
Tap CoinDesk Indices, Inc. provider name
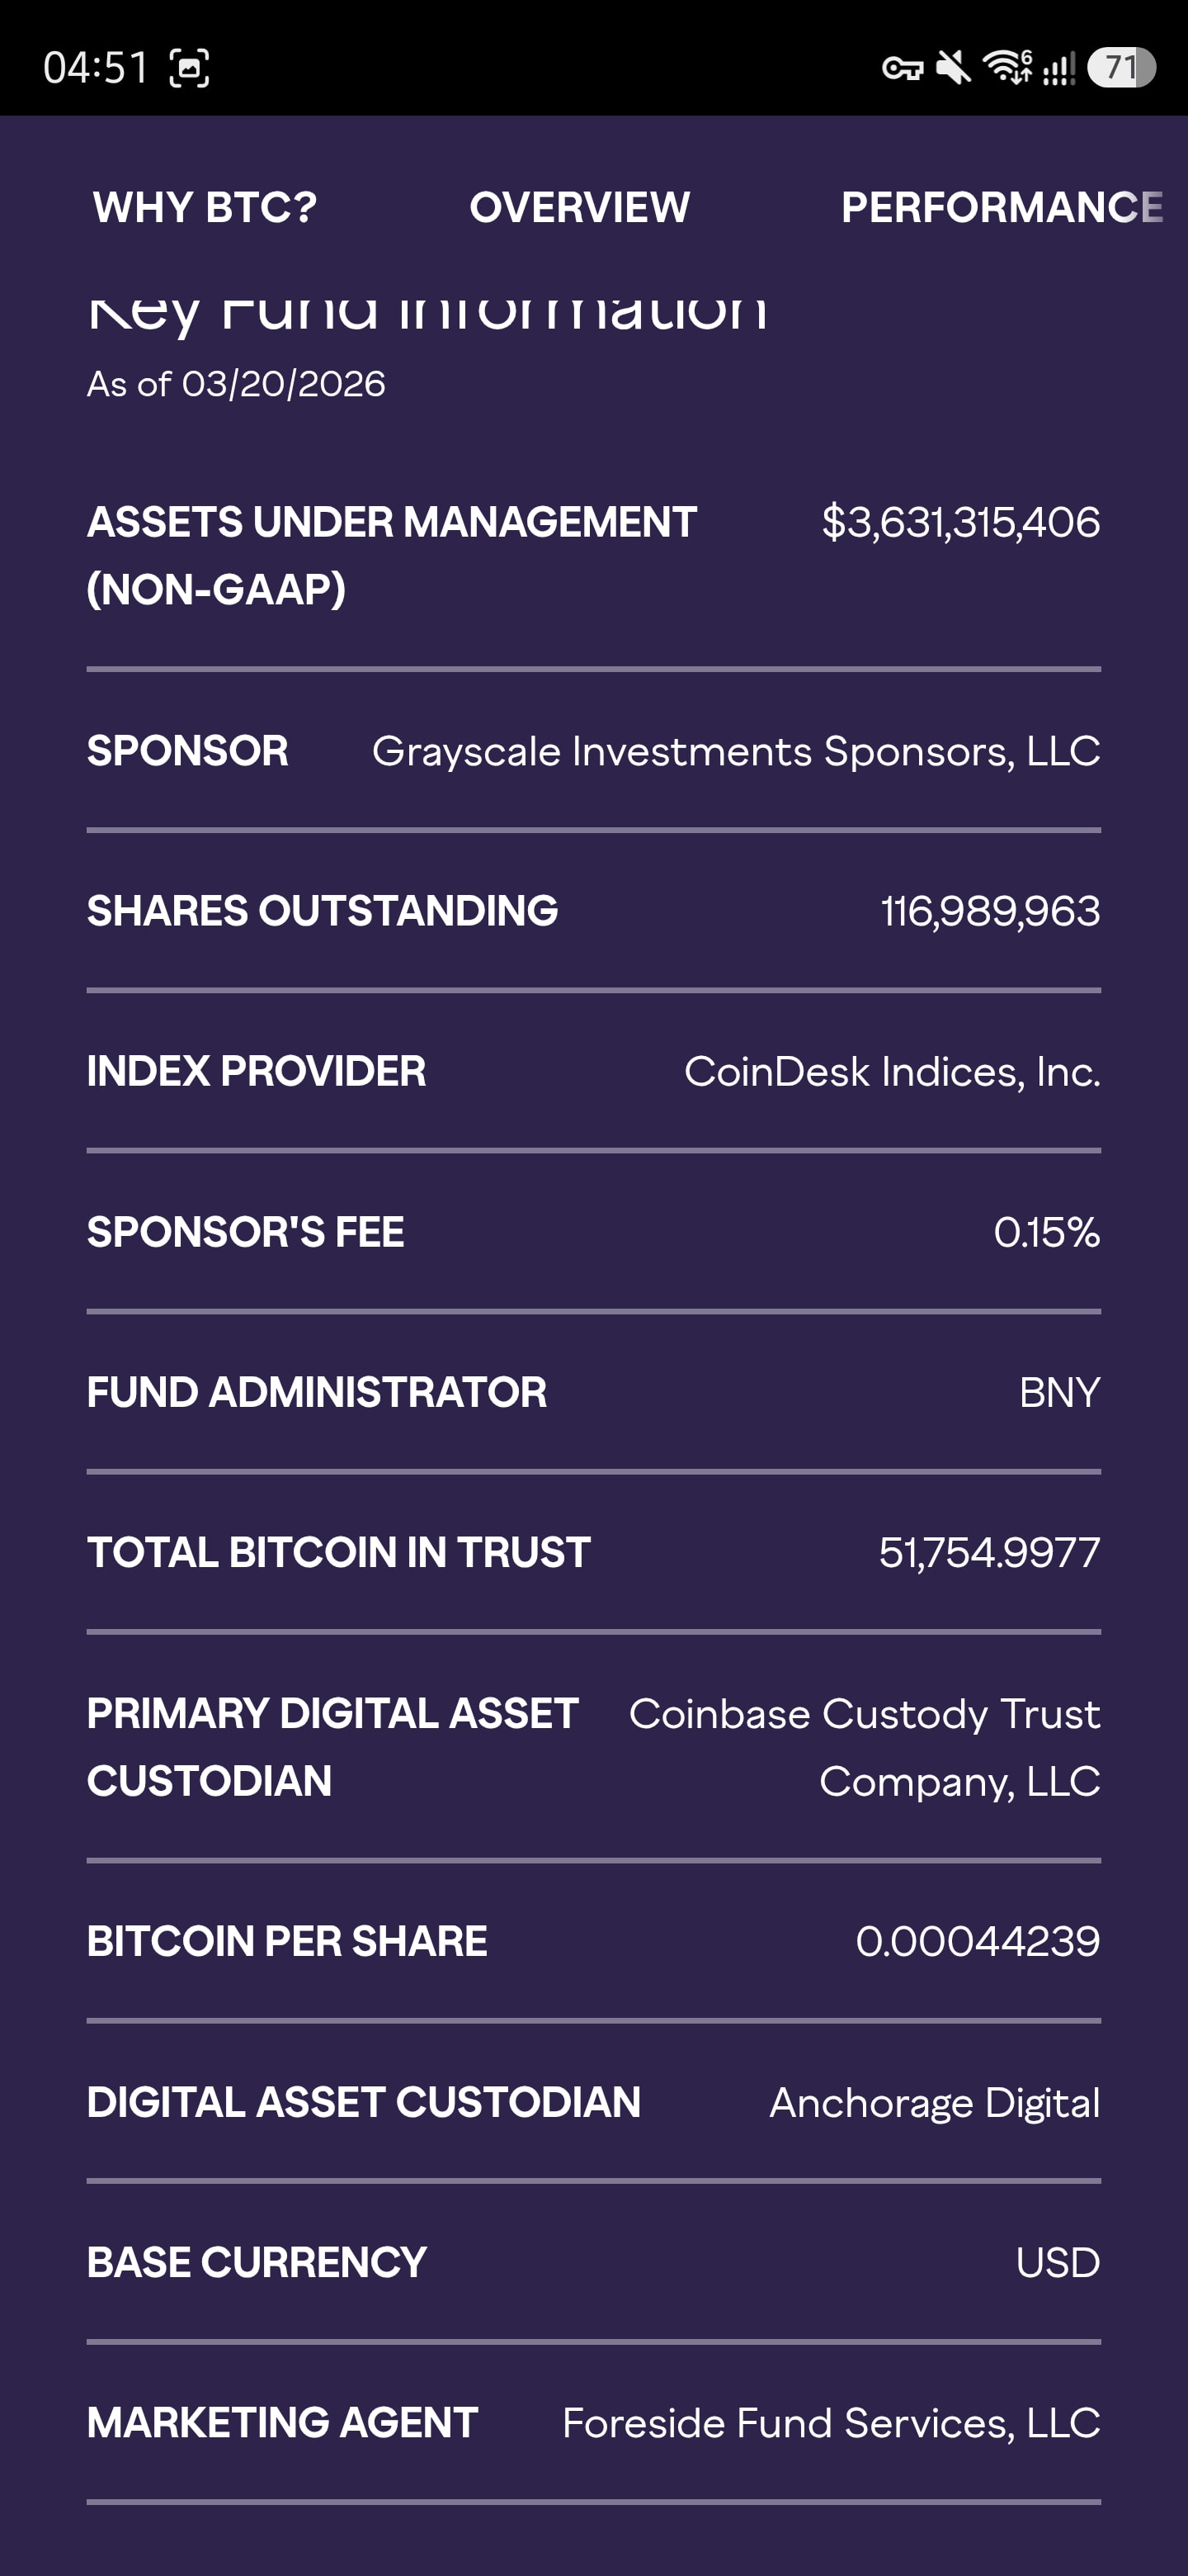(891, 1072)
